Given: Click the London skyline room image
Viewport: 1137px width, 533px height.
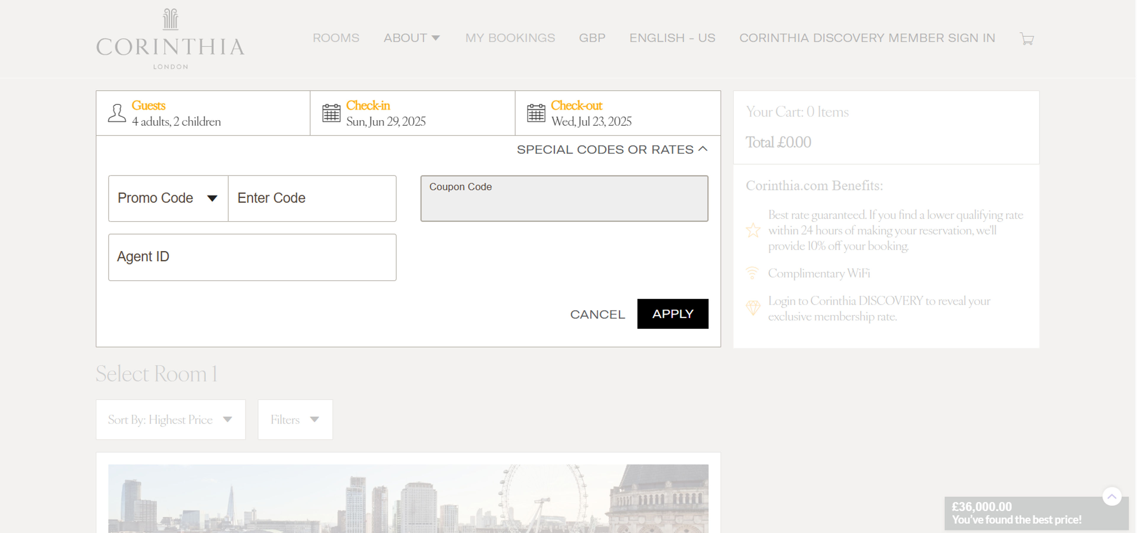Looking at the screenshot, I should [x=408, y=499].
